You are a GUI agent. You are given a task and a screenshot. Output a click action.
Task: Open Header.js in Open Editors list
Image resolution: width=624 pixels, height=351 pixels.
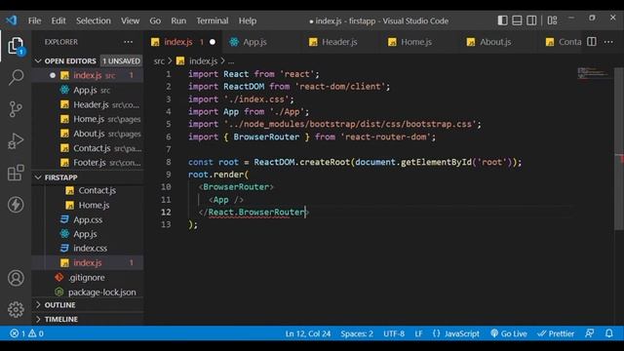click(x=88, y=104)
